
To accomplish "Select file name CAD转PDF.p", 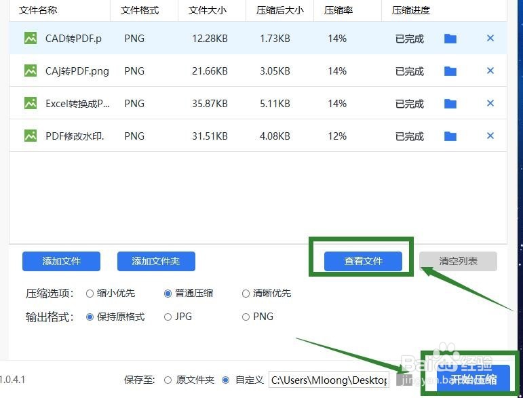I will click(x=73, y=39).
